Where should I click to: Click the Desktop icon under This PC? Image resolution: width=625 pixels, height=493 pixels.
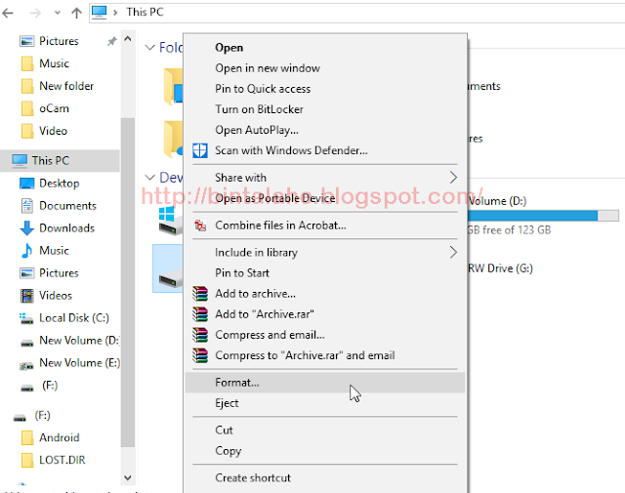point(27,184)
